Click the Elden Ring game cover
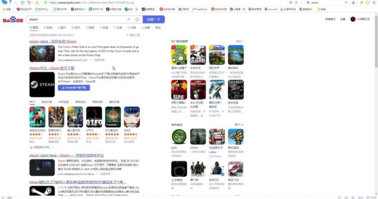 pyautogui.click(x=113, y=117)
